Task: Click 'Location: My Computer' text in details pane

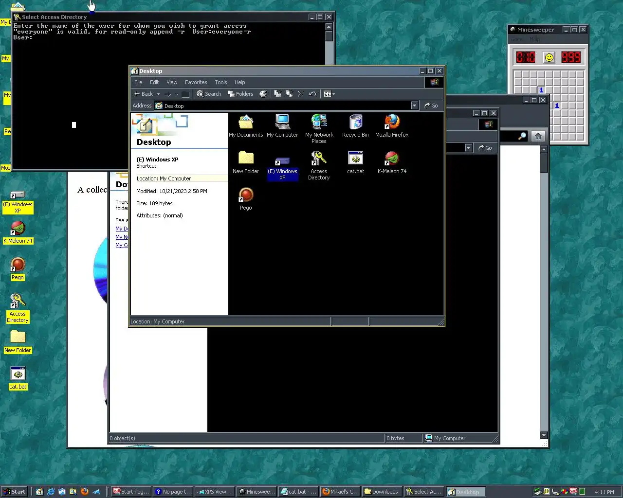Action: (164, 178)
